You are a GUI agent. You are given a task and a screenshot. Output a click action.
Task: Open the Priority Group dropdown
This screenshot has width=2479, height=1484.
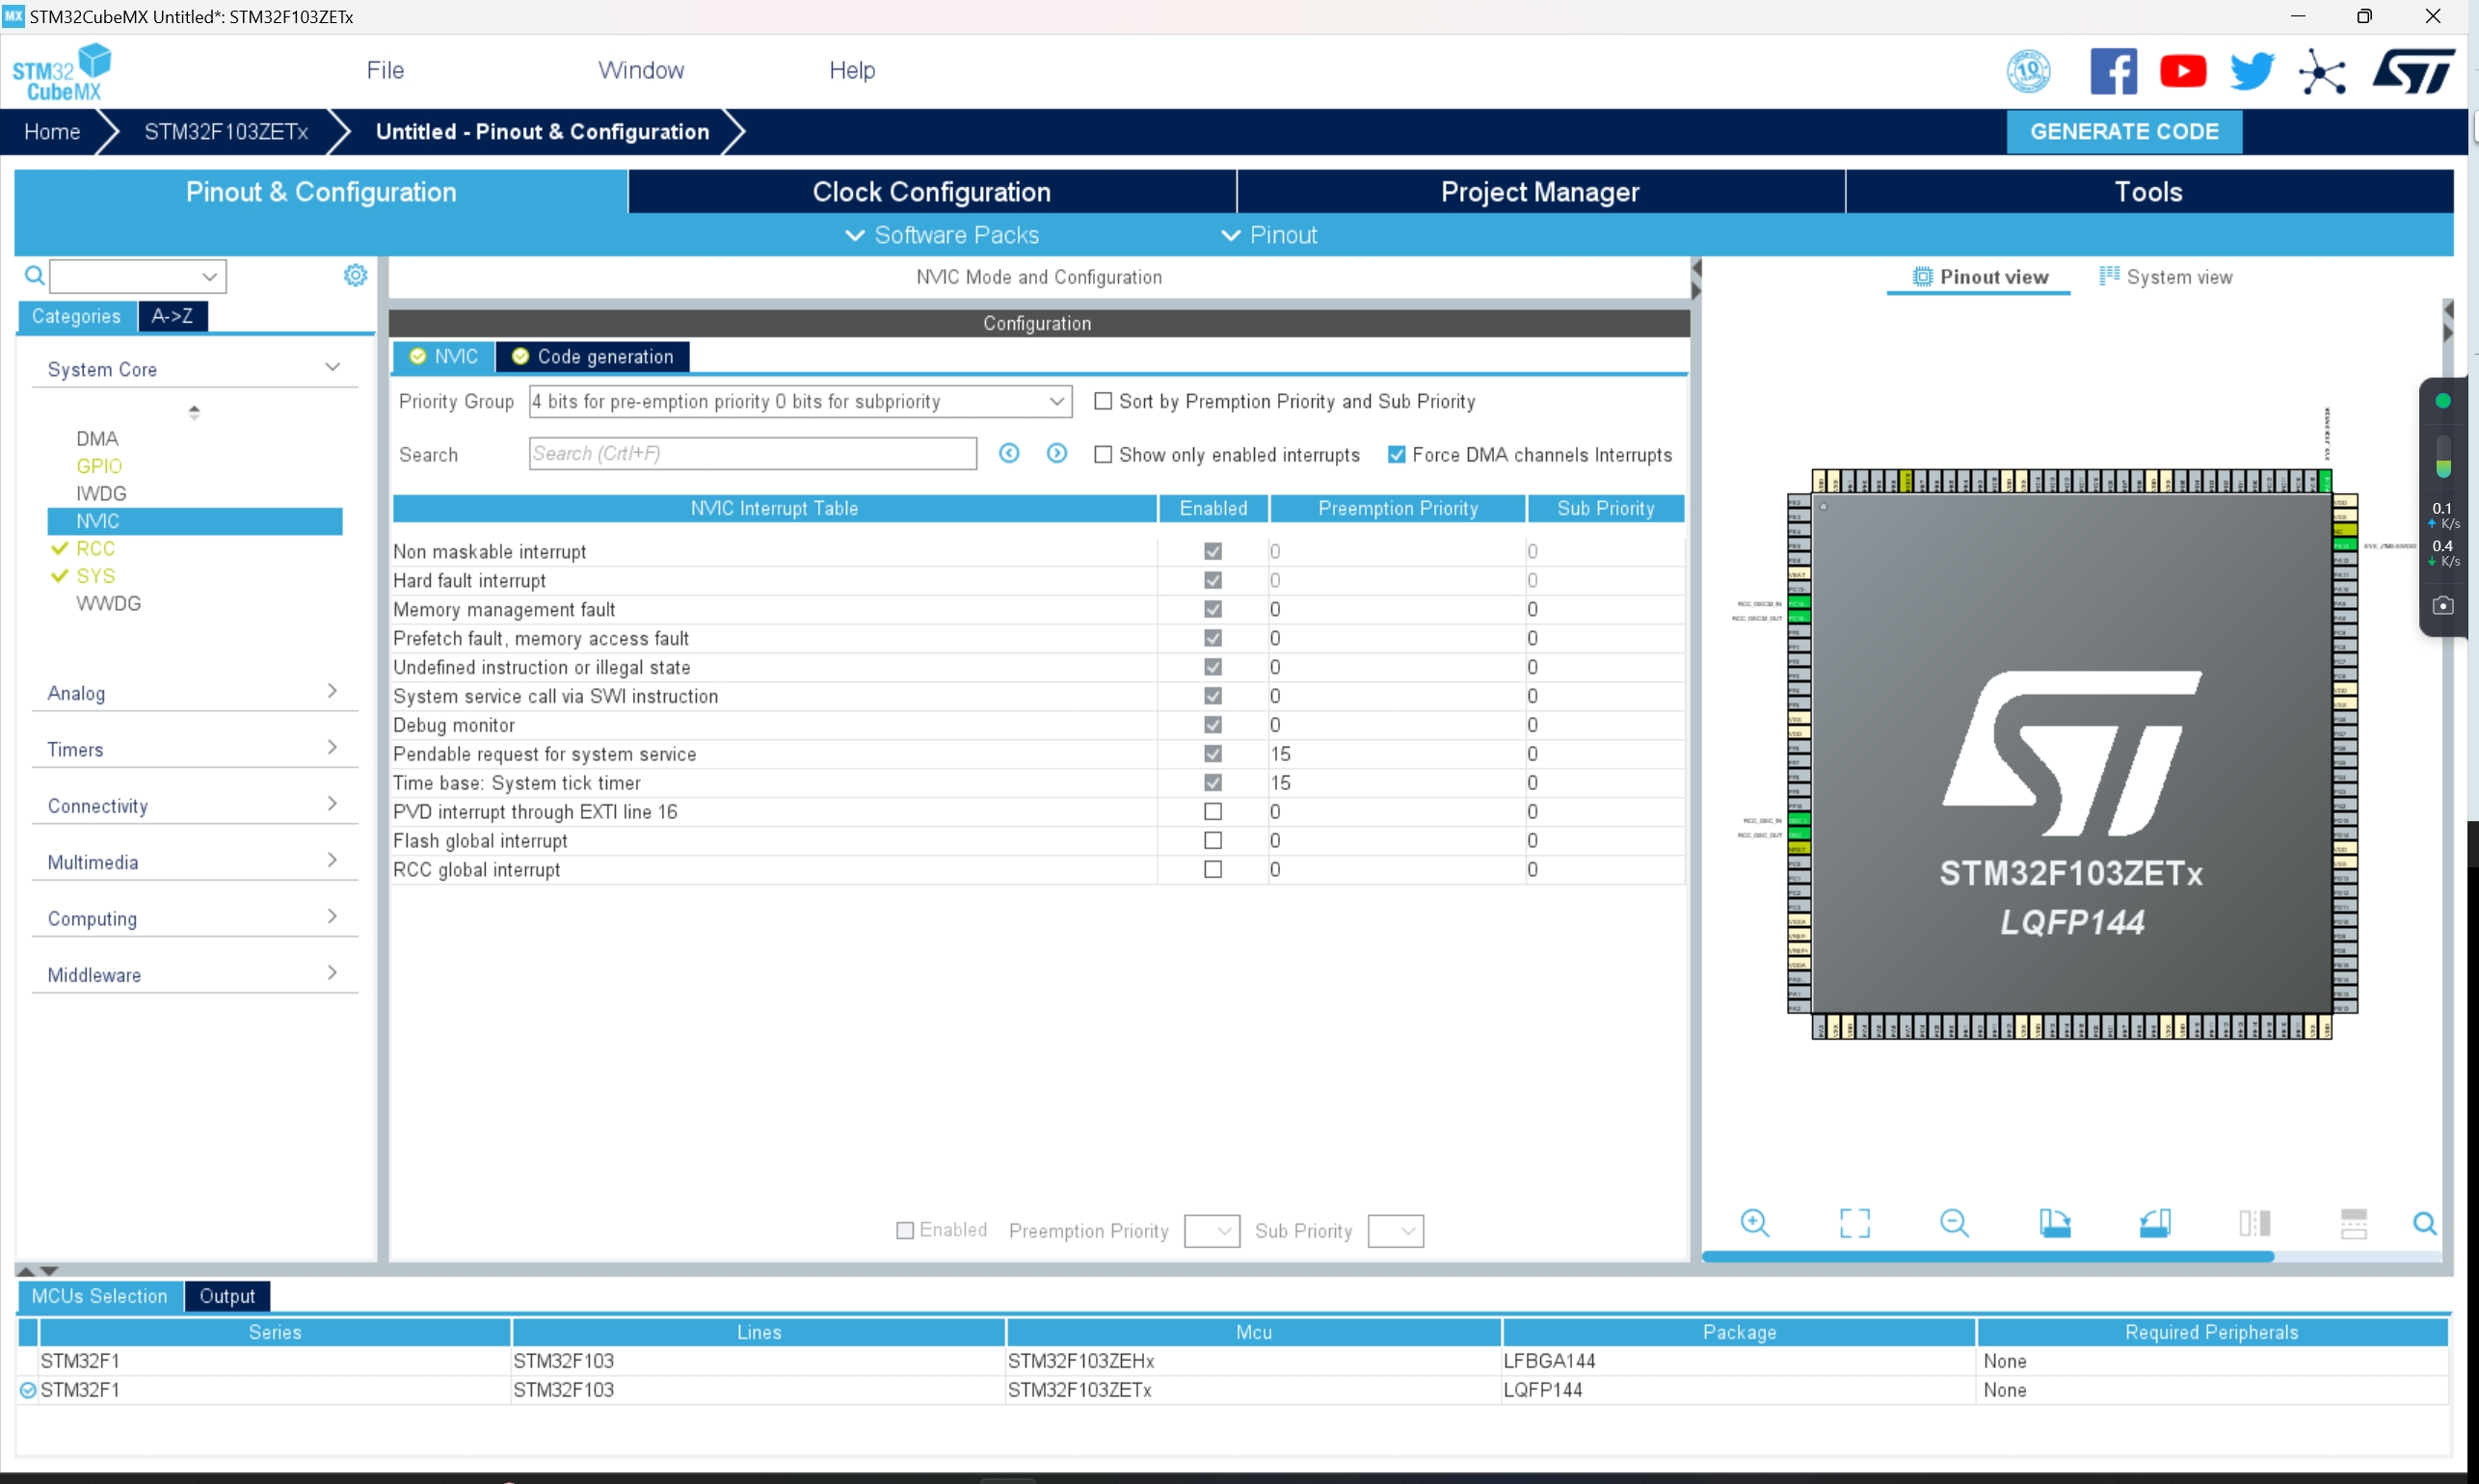click(799, 401)
